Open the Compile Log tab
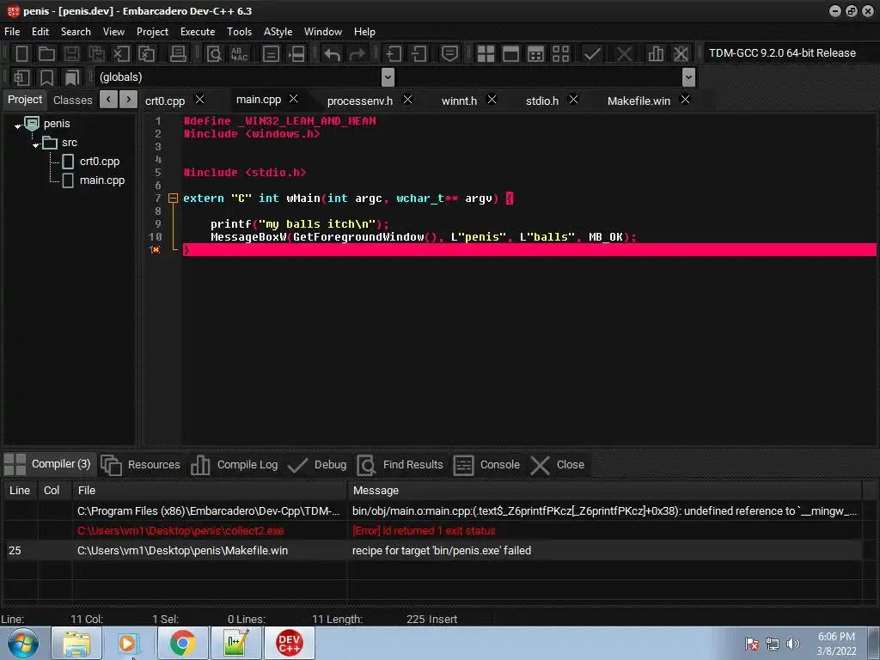 (234, 465)
